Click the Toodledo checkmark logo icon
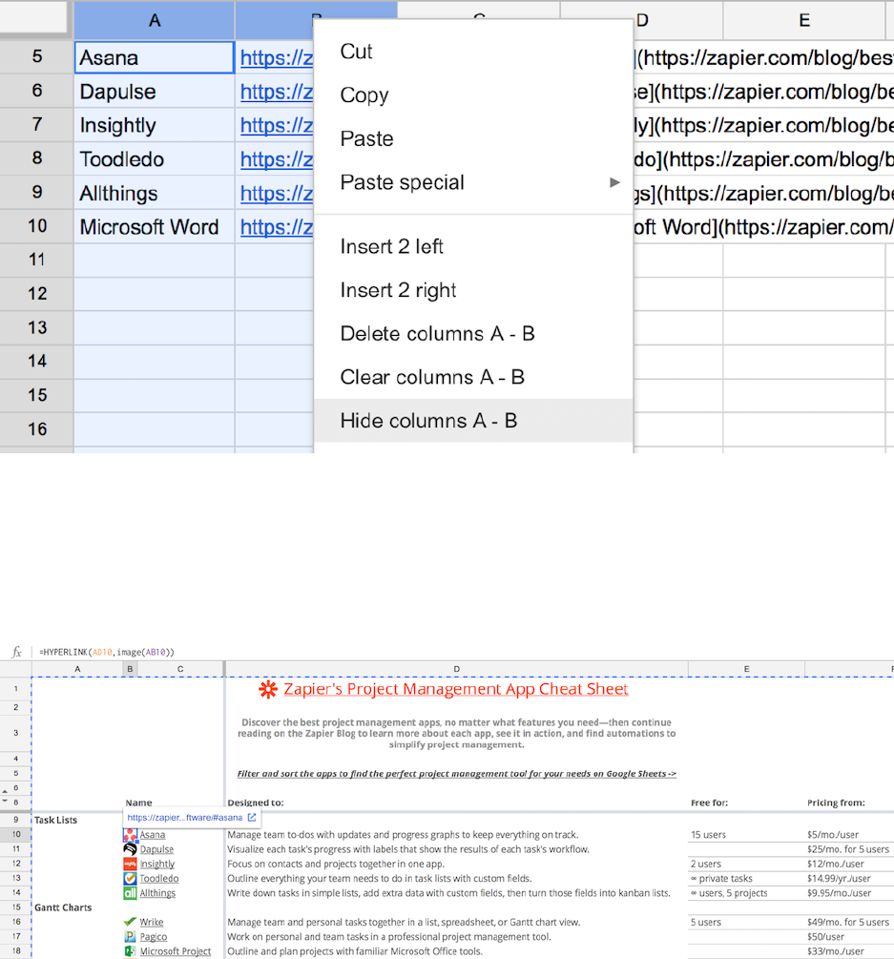The width and height of the screenshot is (894, 959). pyautogui.click(x=130, y=878)
